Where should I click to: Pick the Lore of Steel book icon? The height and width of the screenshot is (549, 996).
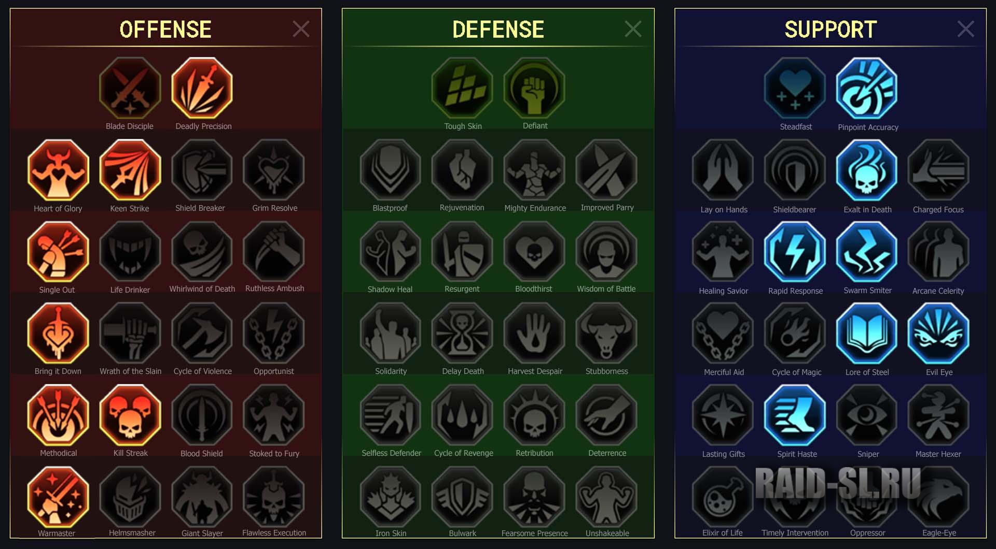pos(867,334)
